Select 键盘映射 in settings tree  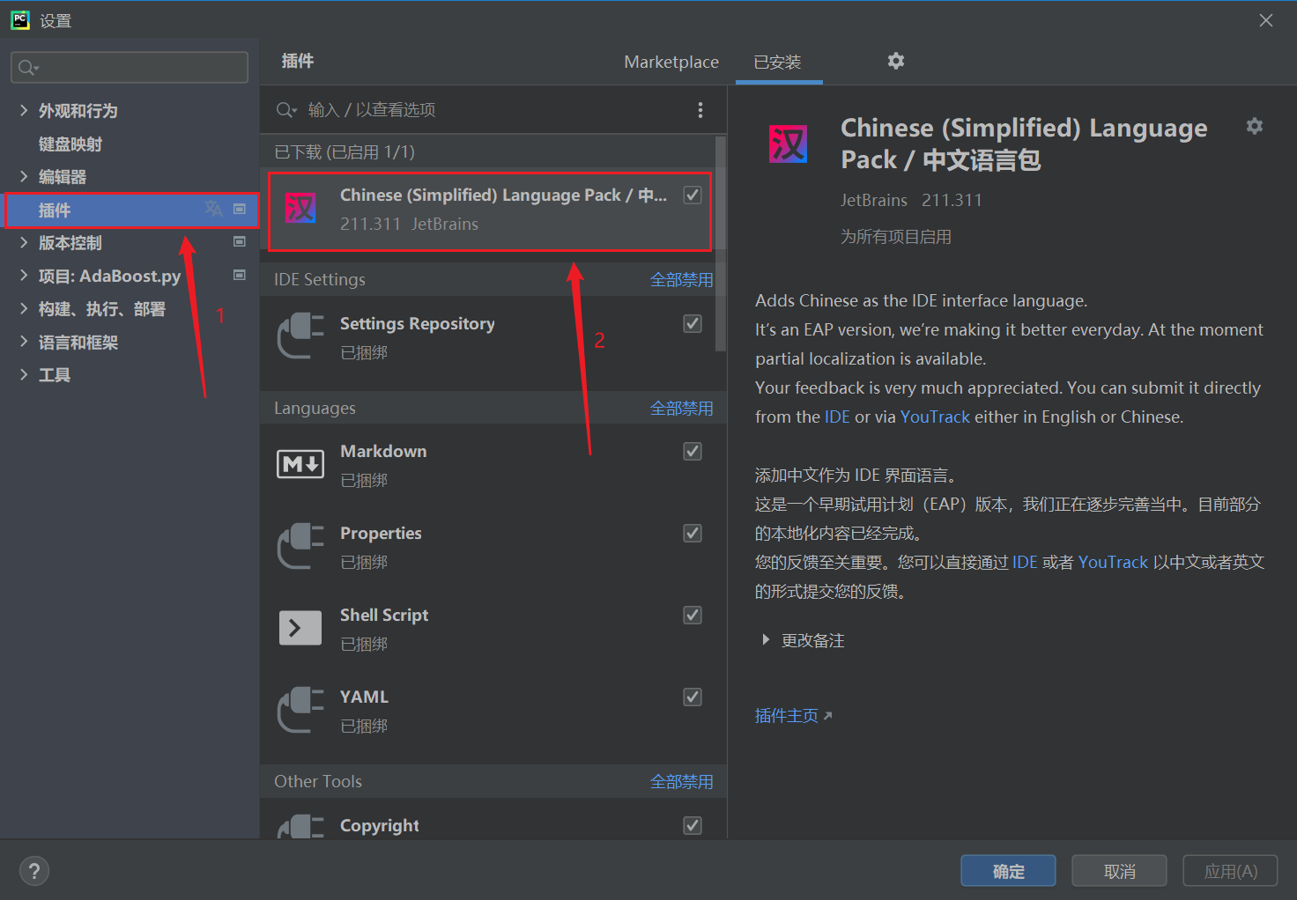click(x=70, y=144)
